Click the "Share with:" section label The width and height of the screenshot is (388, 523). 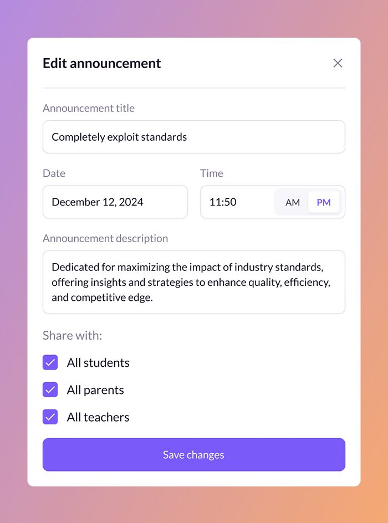(x=72, y=336)
